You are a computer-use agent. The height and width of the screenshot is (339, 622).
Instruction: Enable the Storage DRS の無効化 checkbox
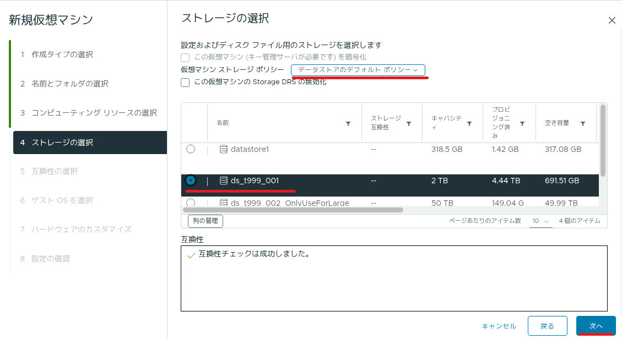click(185, 83)
